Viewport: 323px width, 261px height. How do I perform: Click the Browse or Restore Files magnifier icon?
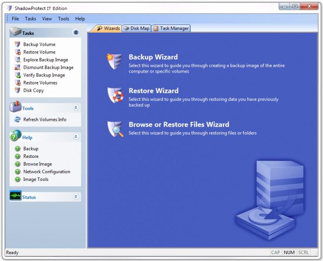point(115,129)
